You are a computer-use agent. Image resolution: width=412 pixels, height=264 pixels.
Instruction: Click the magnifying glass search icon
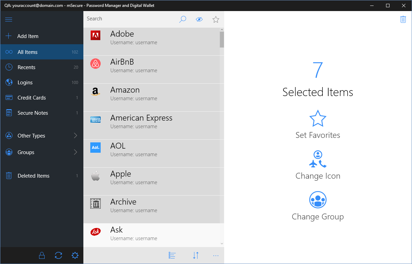[183, 19]
